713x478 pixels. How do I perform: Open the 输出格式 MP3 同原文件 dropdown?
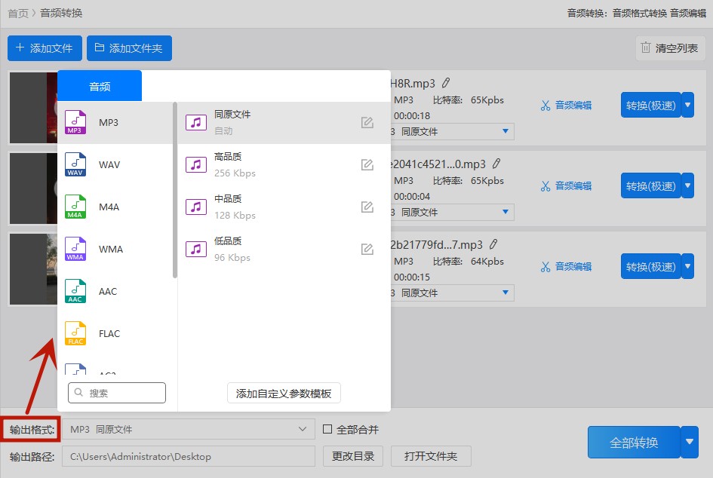[188, 430]
